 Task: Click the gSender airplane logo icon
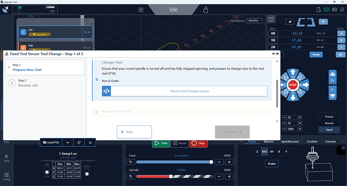pyautogui.click(x=6, y=10)
